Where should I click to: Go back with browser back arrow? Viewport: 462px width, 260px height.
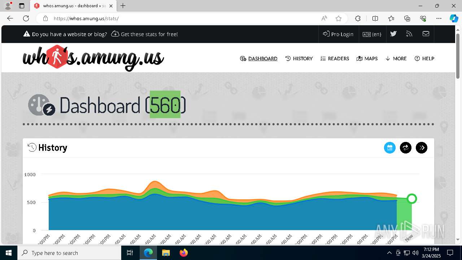(10, 18)
